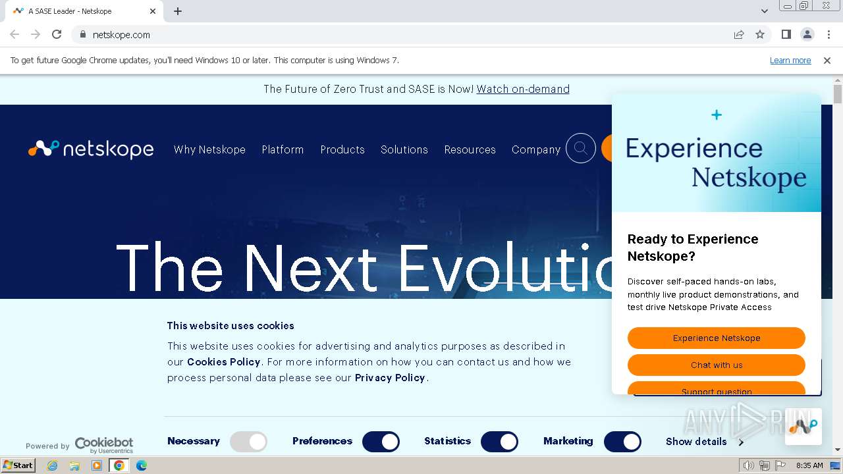
Task: Reload the page in Chrome
Action: click(57, 34)
